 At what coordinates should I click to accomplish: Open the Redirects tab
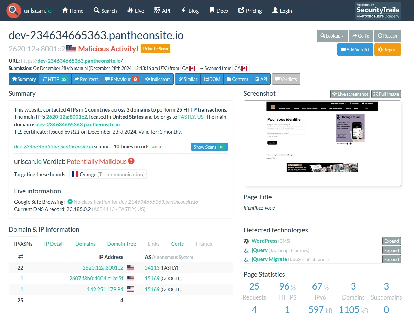tap(86, 79)
